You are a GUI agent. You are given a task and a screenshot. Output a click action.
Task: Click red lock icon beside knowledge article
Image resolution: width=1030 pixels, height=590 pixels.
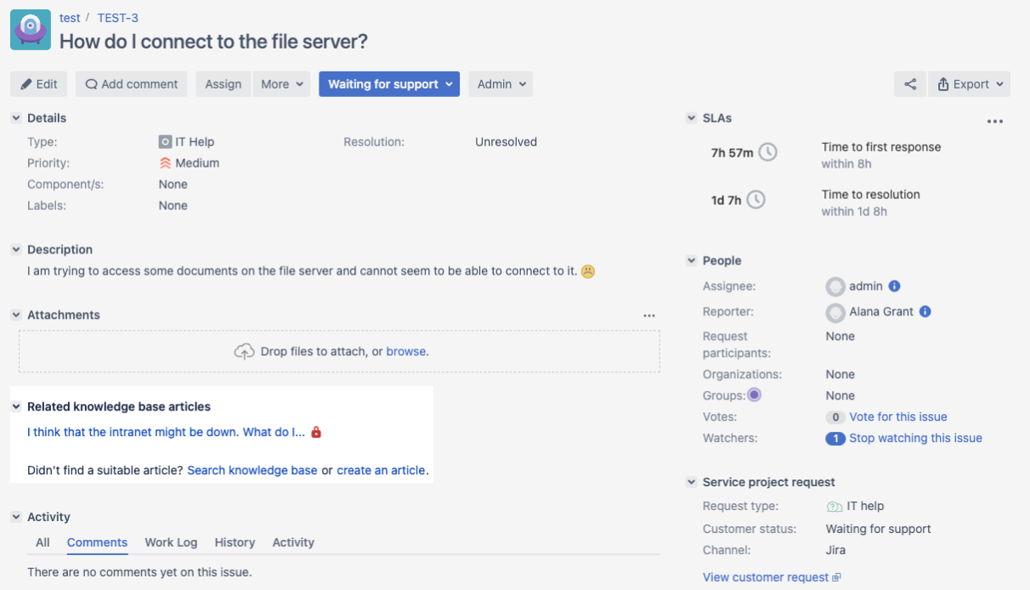[316, 432]
